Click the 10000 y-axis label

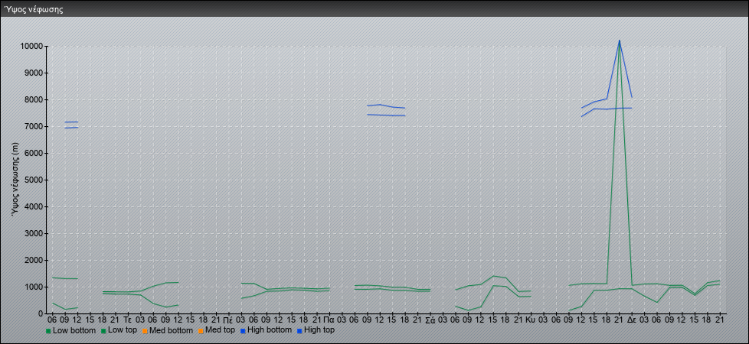point(32,47)
